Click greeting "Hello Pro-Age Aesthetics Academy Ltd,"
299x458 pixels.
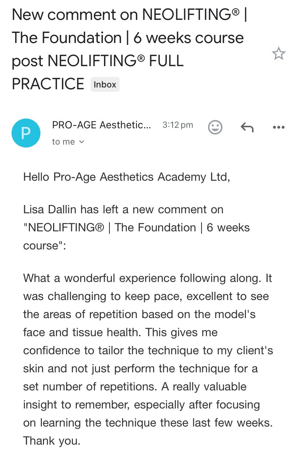pos(126,177)
